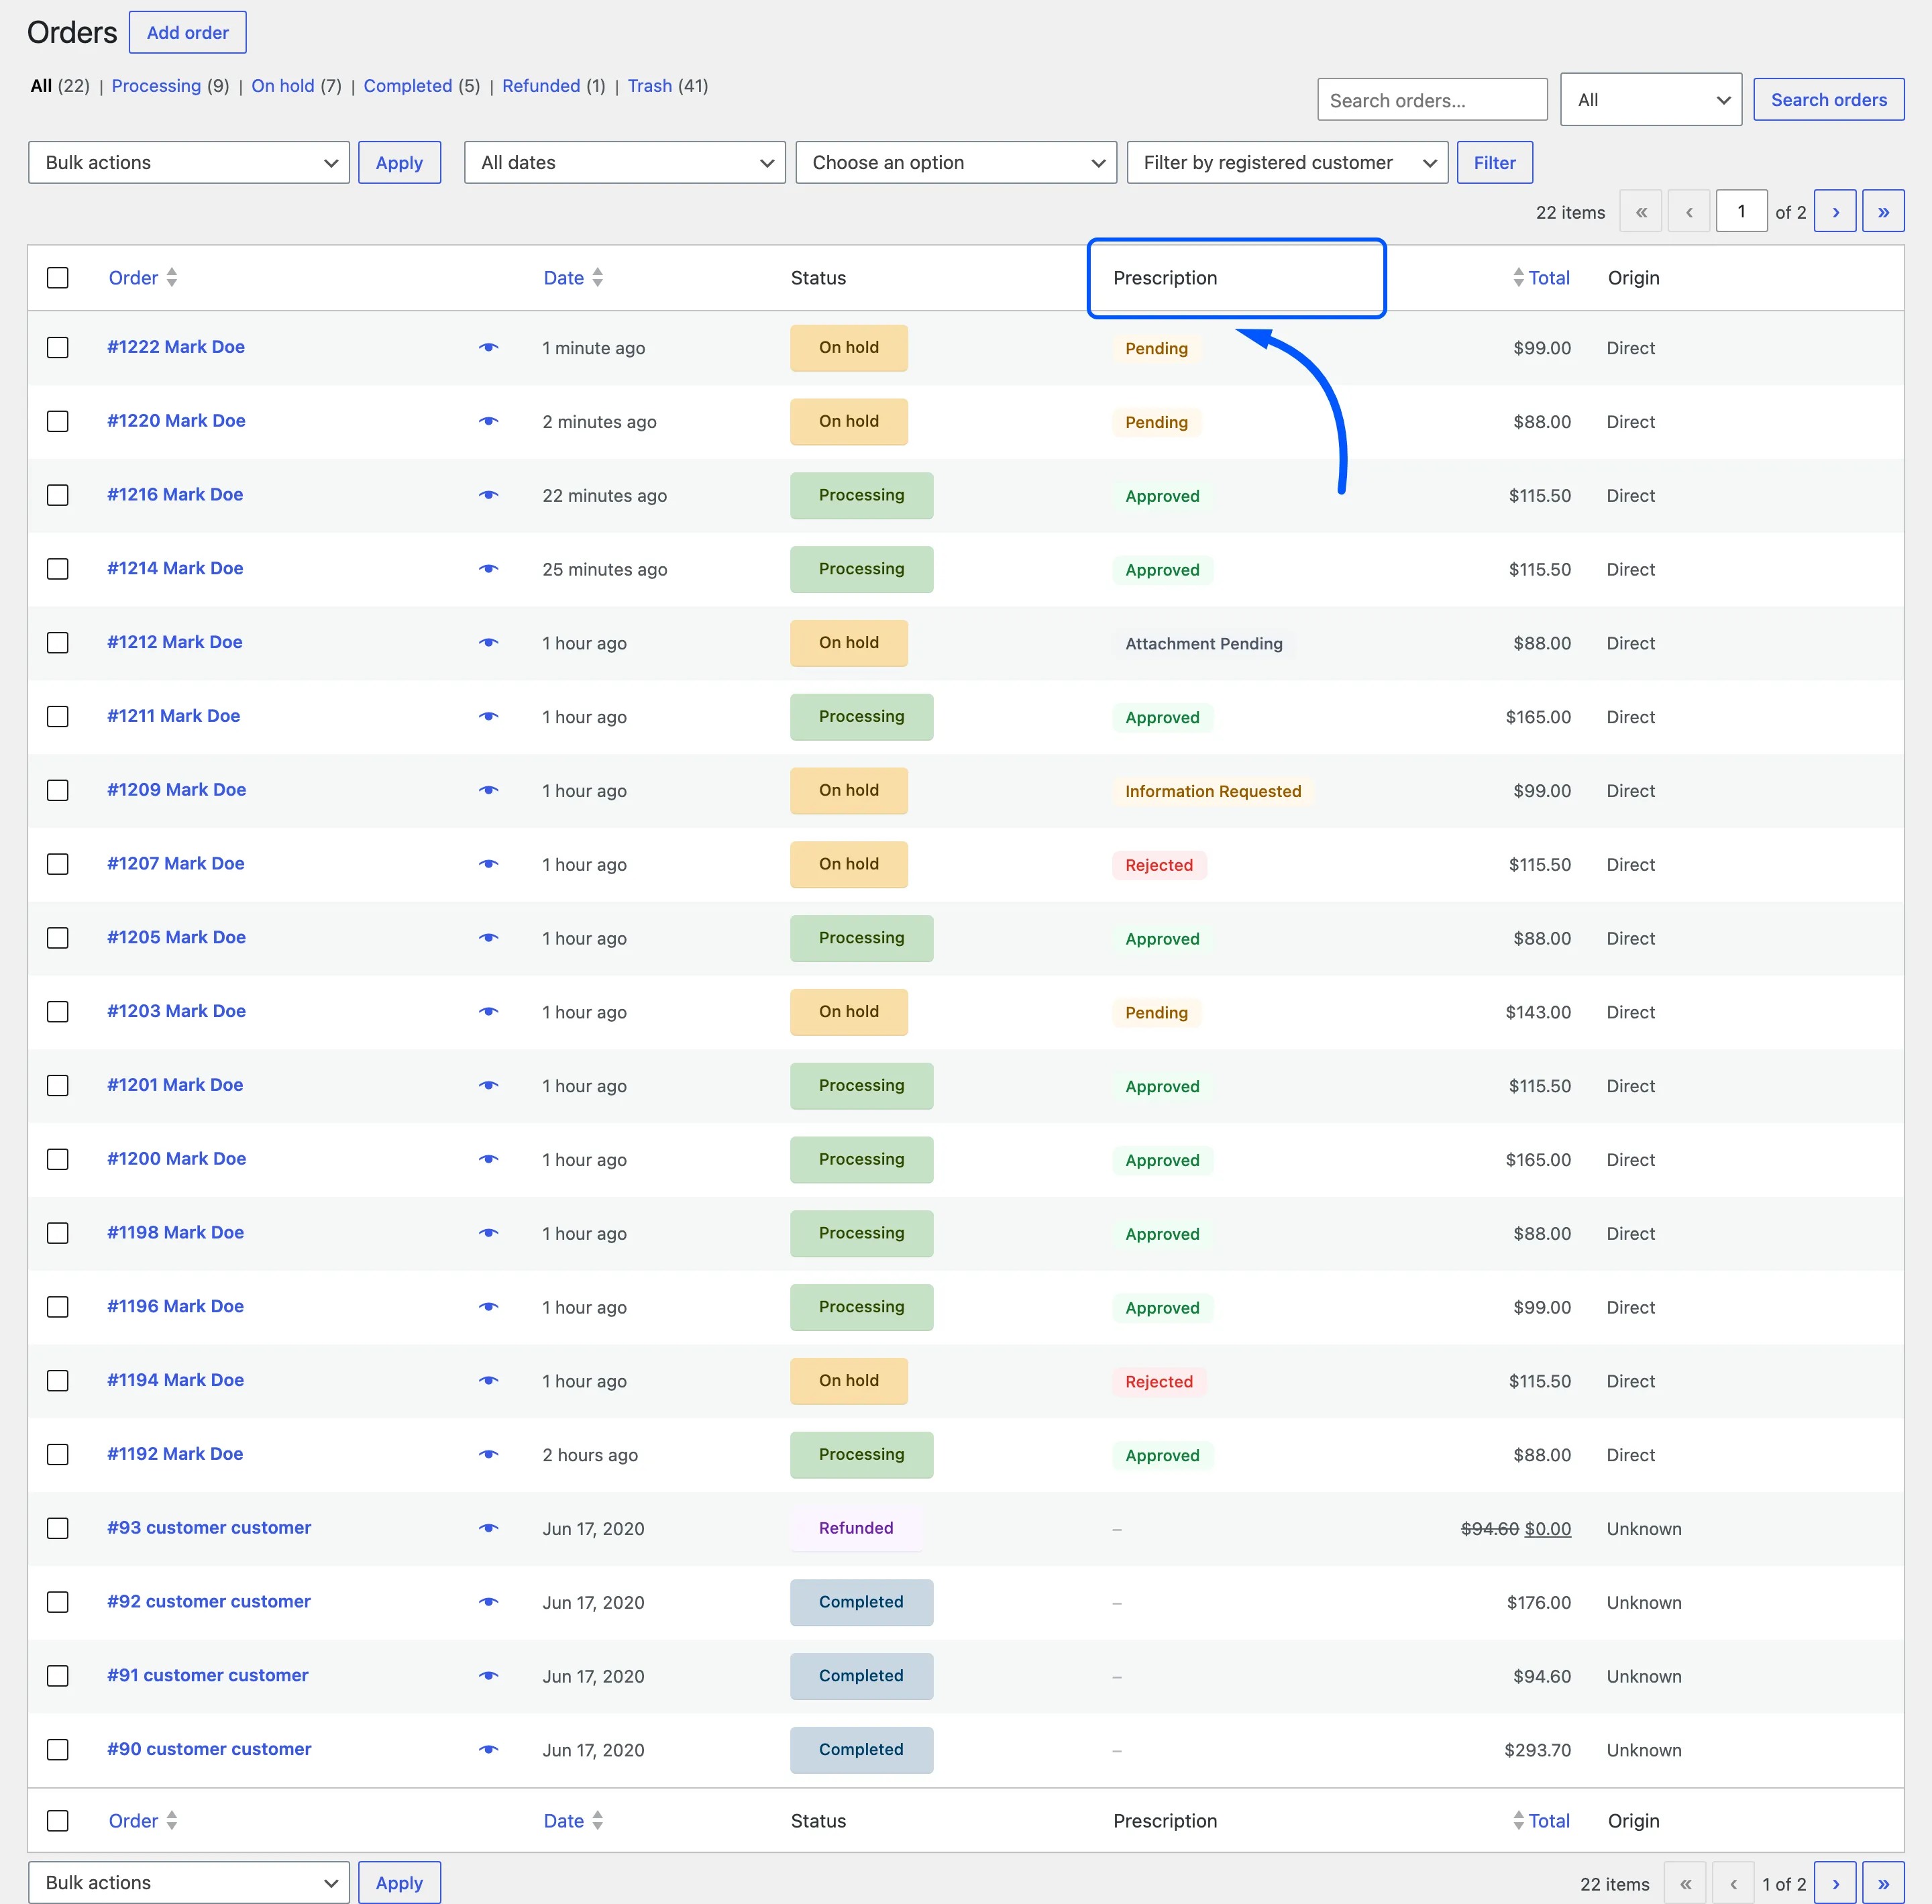Filter orders by Processing status

click(156, 86)
